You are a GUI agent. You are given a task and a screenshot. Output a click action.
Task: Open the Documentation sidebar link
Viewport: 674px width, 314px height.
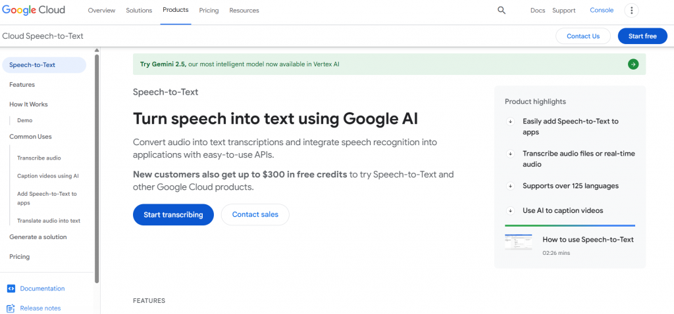[x=42, y=288]
